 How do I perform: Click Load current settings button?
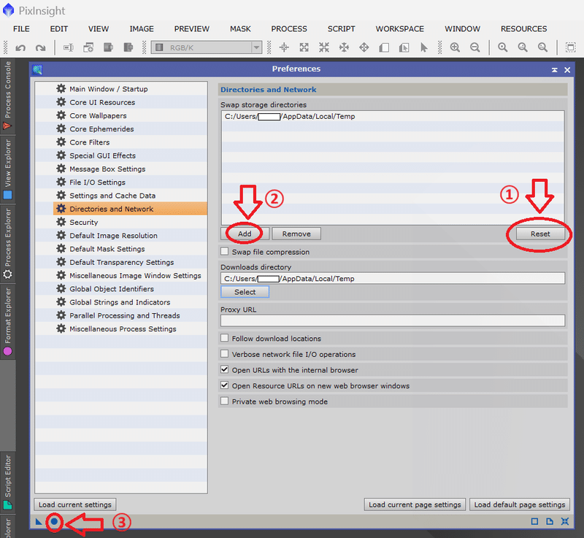(75, 504)
